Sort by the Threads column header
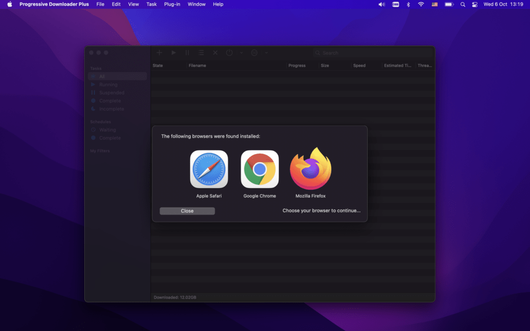Image resolution: width=530 pixels, height=331 pixels. [x=425, y=66]
